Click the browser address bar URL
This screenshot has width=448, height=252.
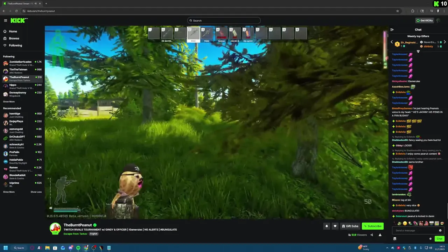(x=41, y=11)
